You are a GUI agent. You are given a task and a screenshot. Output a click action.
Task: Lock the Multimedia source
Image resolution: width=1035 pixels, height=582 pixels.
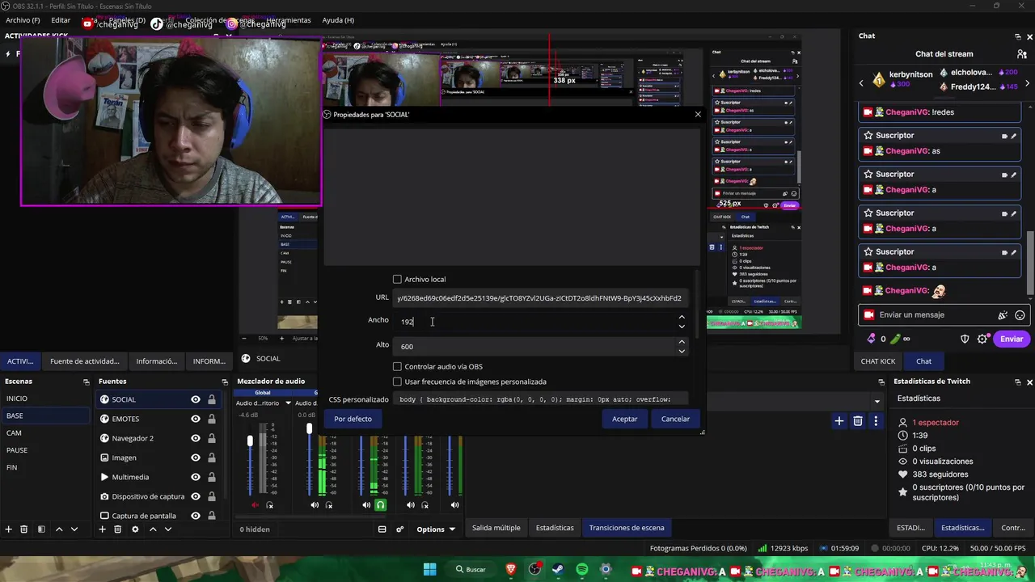(x=212, y=477)
